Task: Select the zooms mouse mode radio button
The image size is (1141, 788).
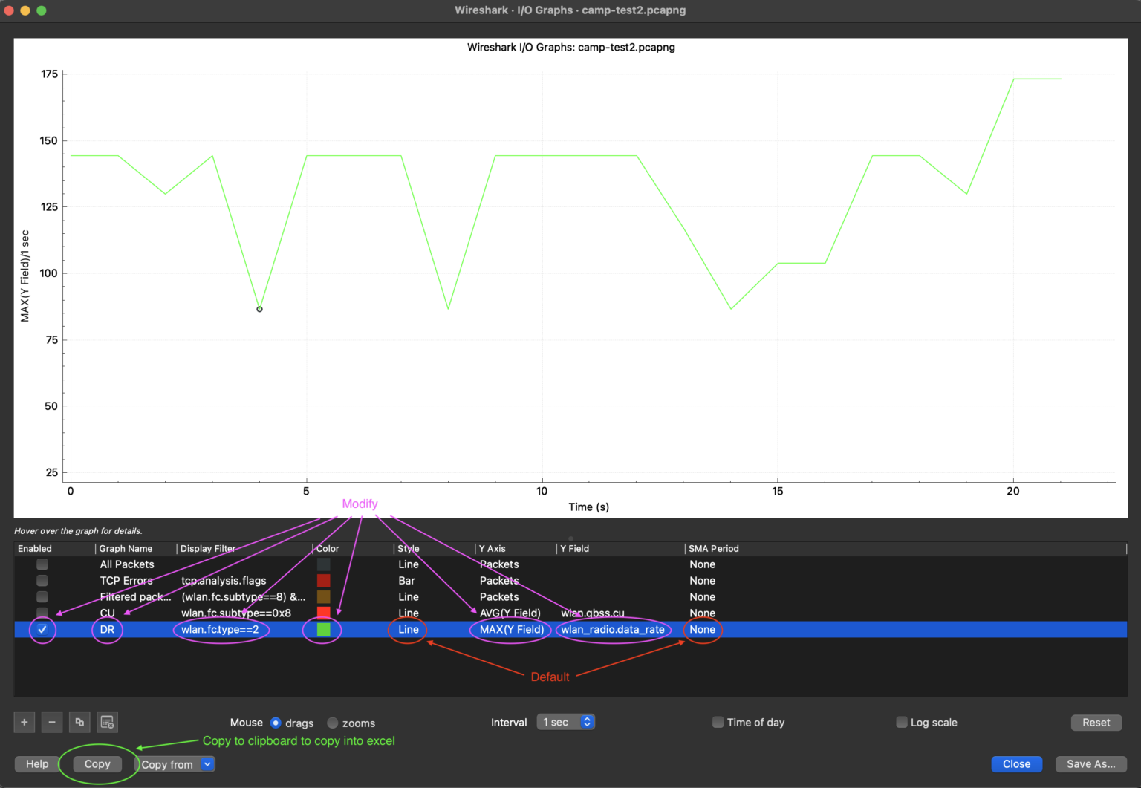Action: tap(332, 722)
